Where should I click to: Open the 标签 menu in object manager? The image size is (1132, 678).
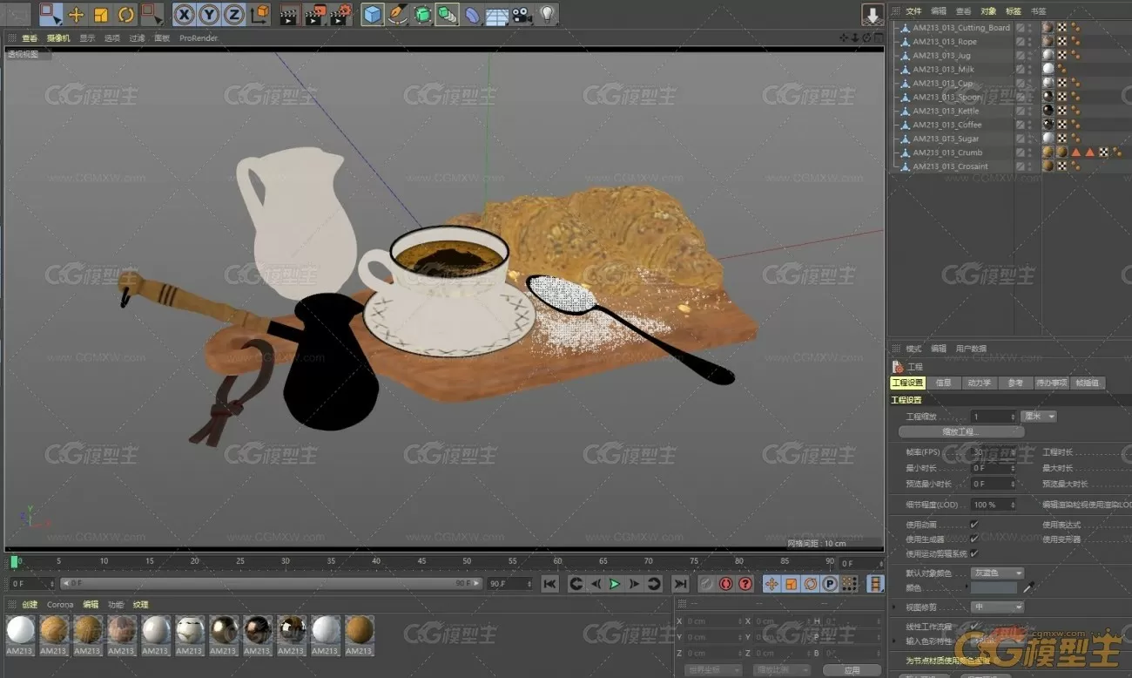pos(1014,11)
